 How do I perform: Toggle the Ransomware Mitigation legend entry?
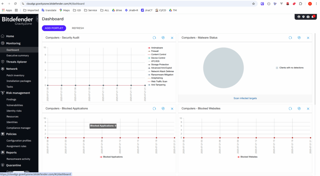161,75
